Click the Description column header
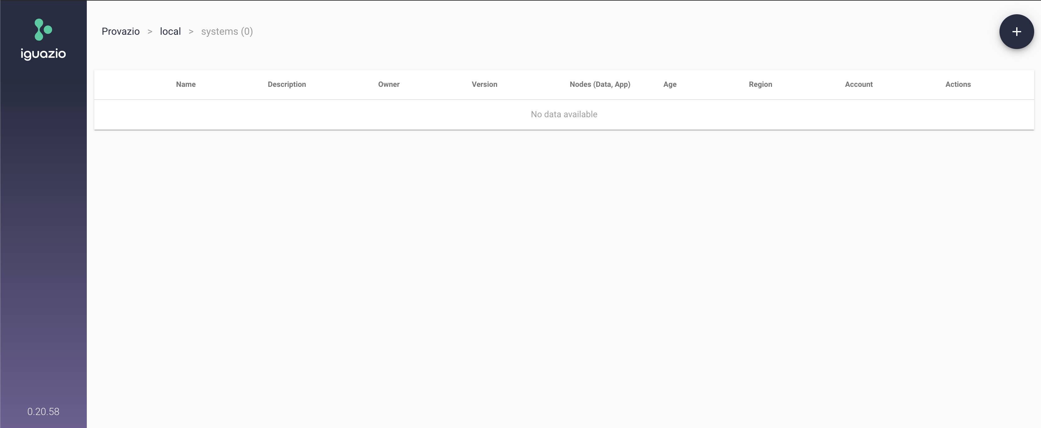This screenshot has width=1041, height=428. [x=287, y=84]
